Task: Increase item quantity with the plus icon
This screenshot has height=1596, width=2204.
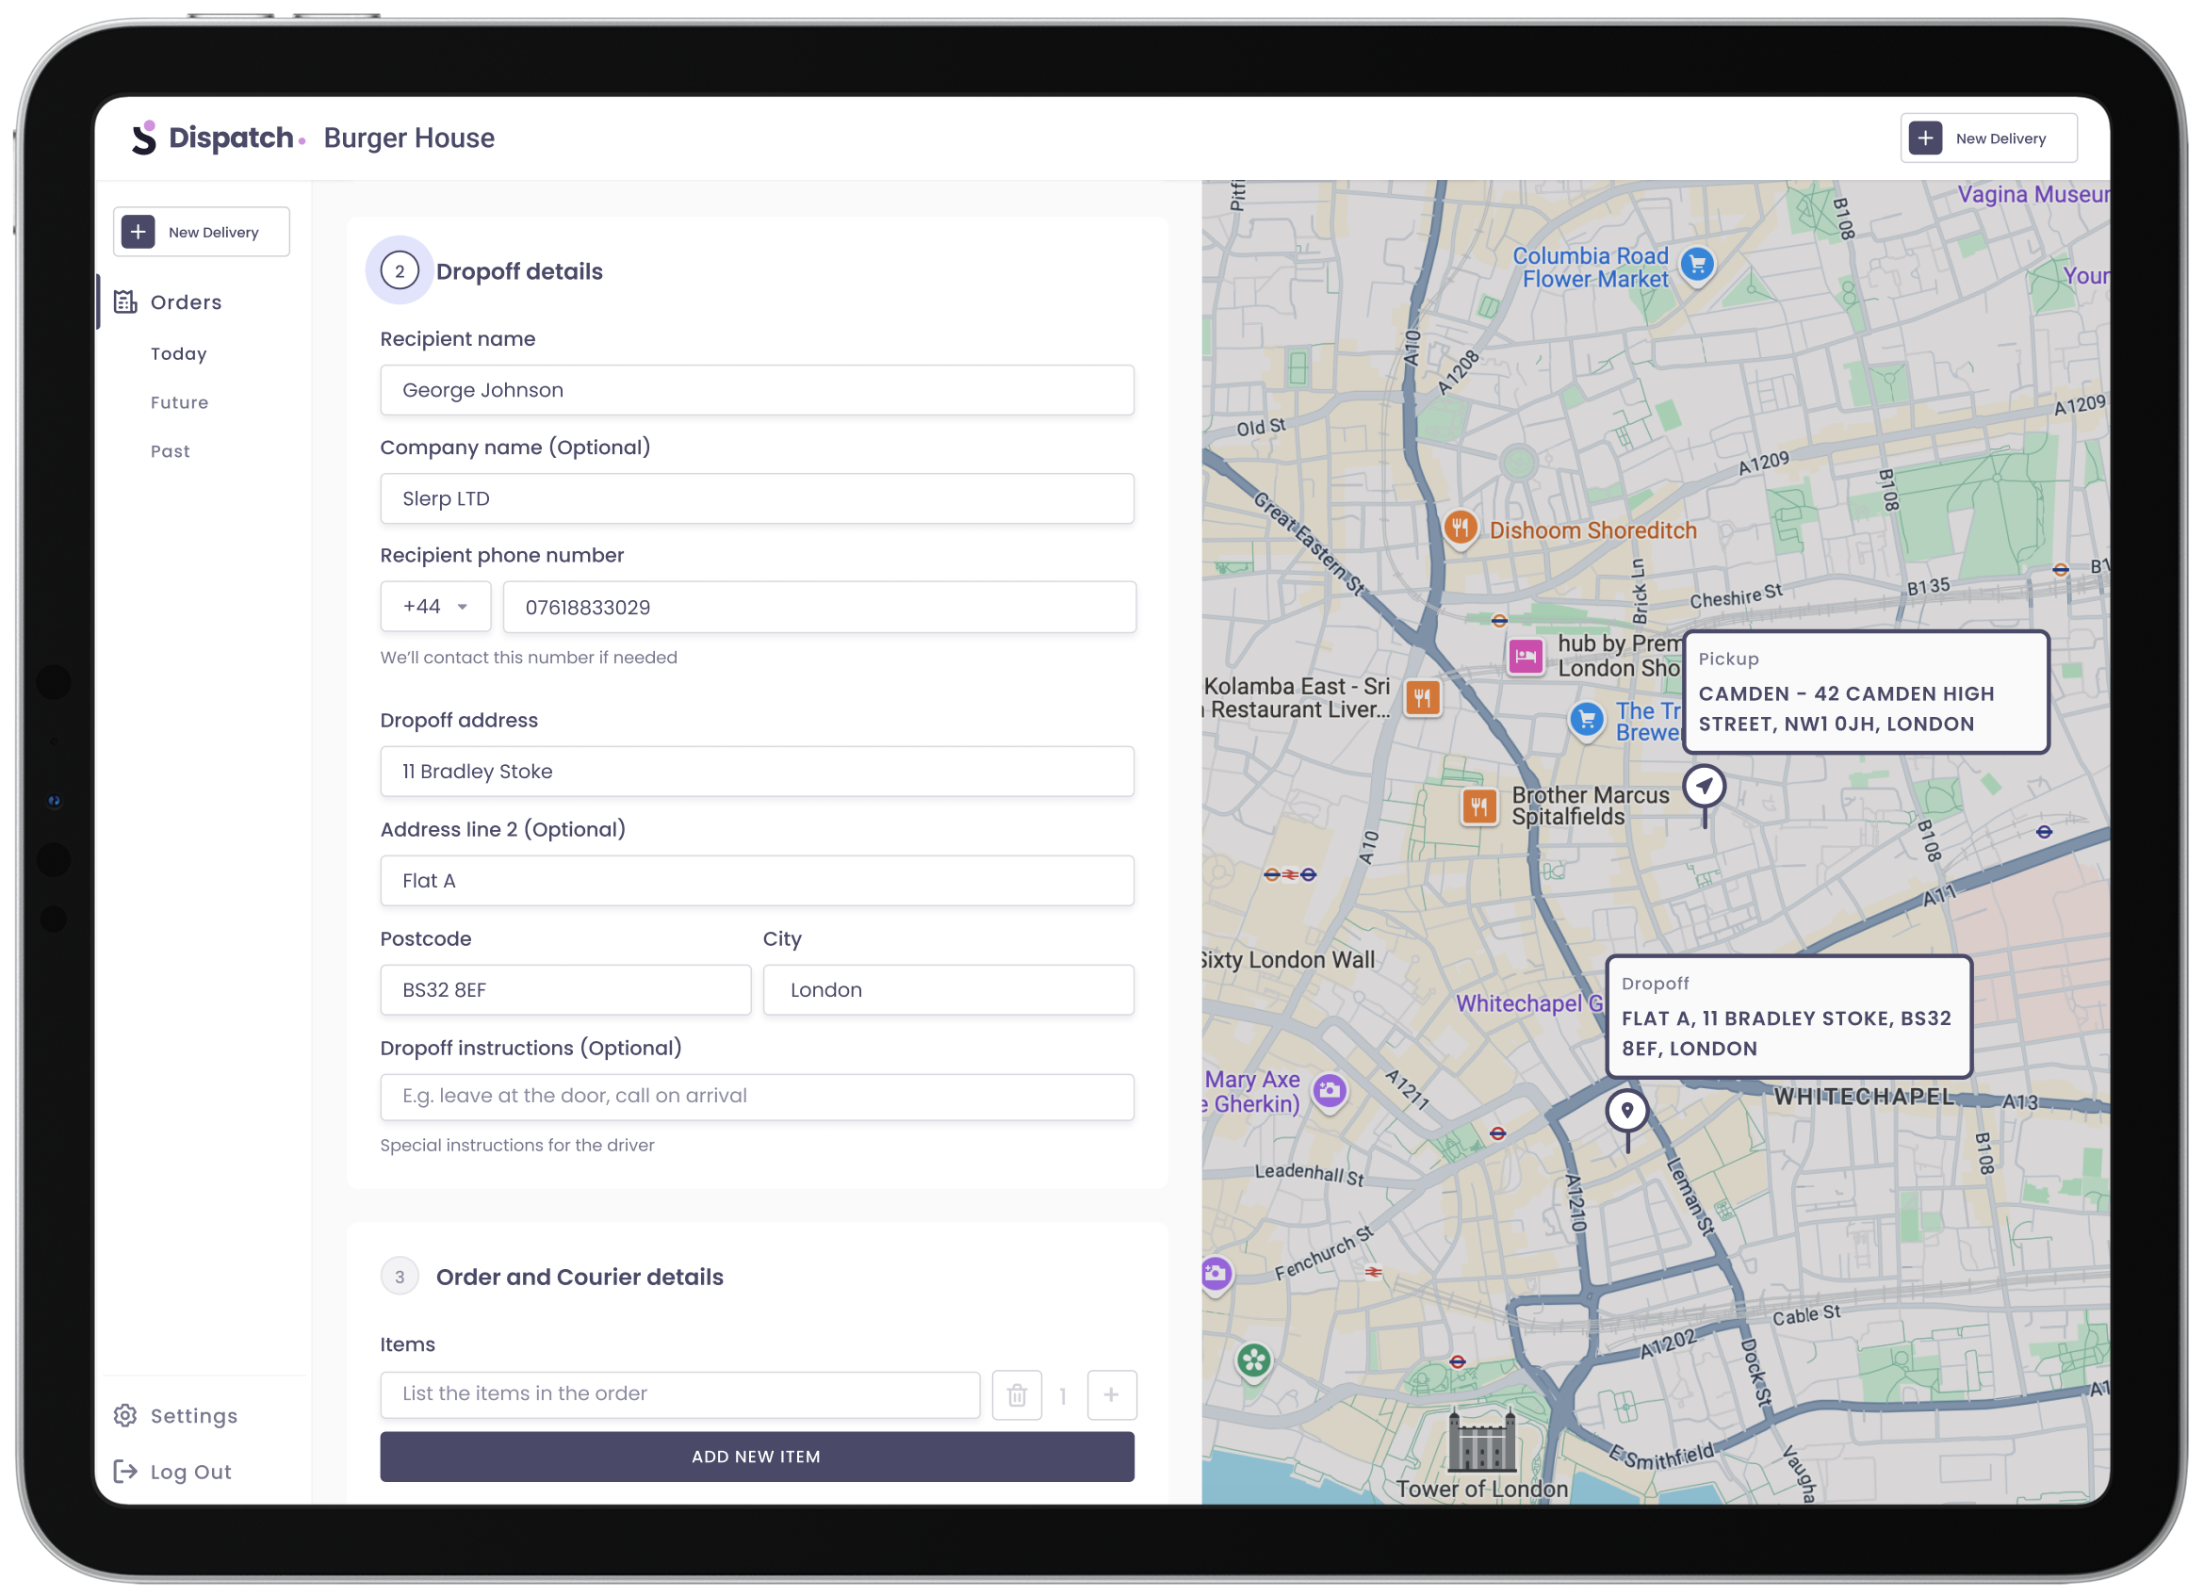Action: [x=1111, y=1395]
